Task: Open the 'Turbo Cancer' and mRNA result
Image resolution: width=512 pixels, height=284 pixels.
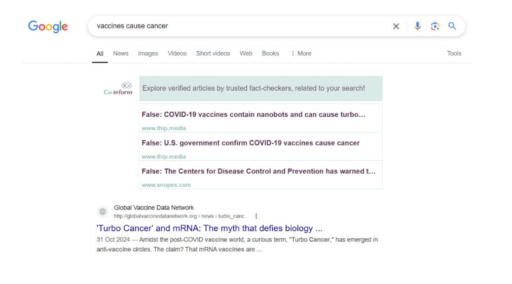Action: pyautogui.click(x=210, y=228)
